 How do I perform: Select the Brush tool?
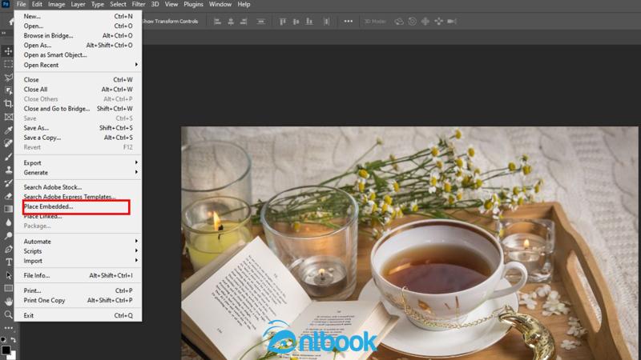[8, 157]
